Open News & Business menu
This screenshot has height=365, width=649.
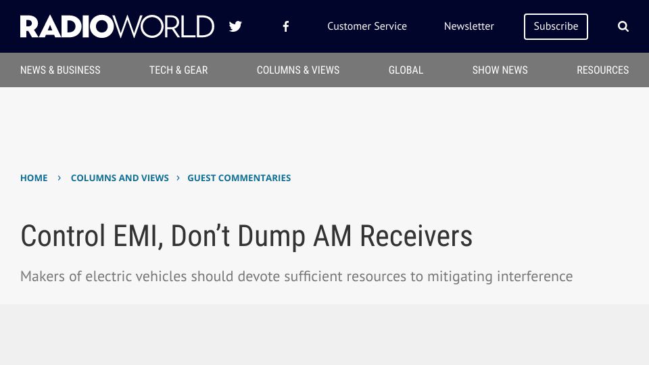[60, 70]
